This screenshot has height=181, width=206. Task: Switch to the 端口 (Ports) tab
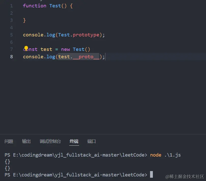[x=92, y=141]
